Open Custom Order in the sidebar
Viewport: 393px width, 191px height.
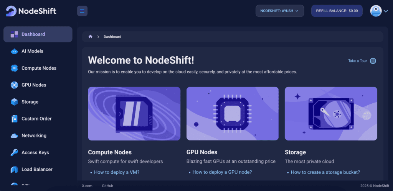[x=36, y=119]
